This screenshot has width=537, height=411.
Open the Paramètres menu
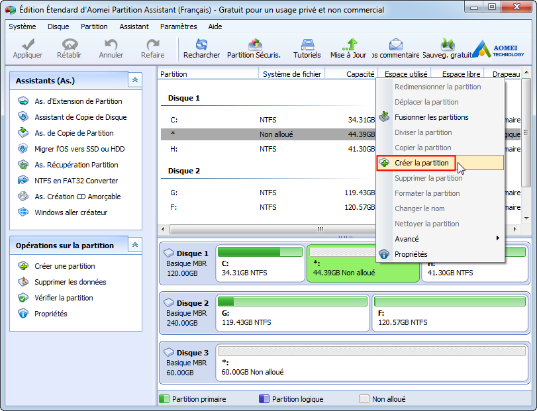pyautogui.click(x=178, y=26)
